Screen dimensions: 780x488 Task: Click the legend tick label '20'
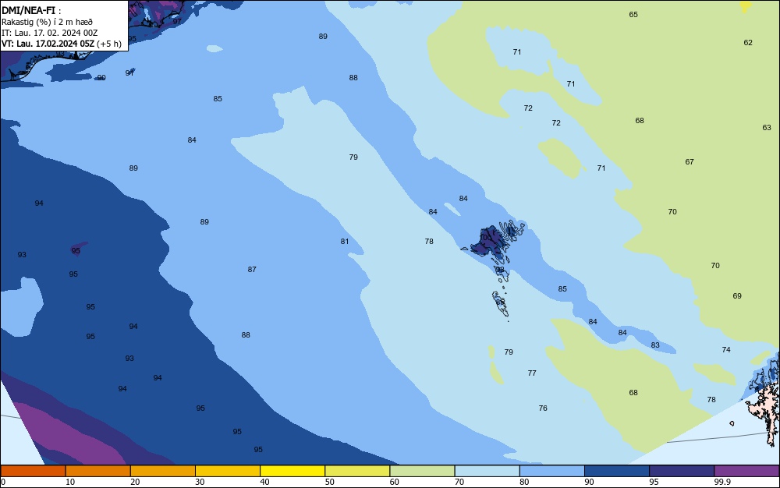pos(135,482)
